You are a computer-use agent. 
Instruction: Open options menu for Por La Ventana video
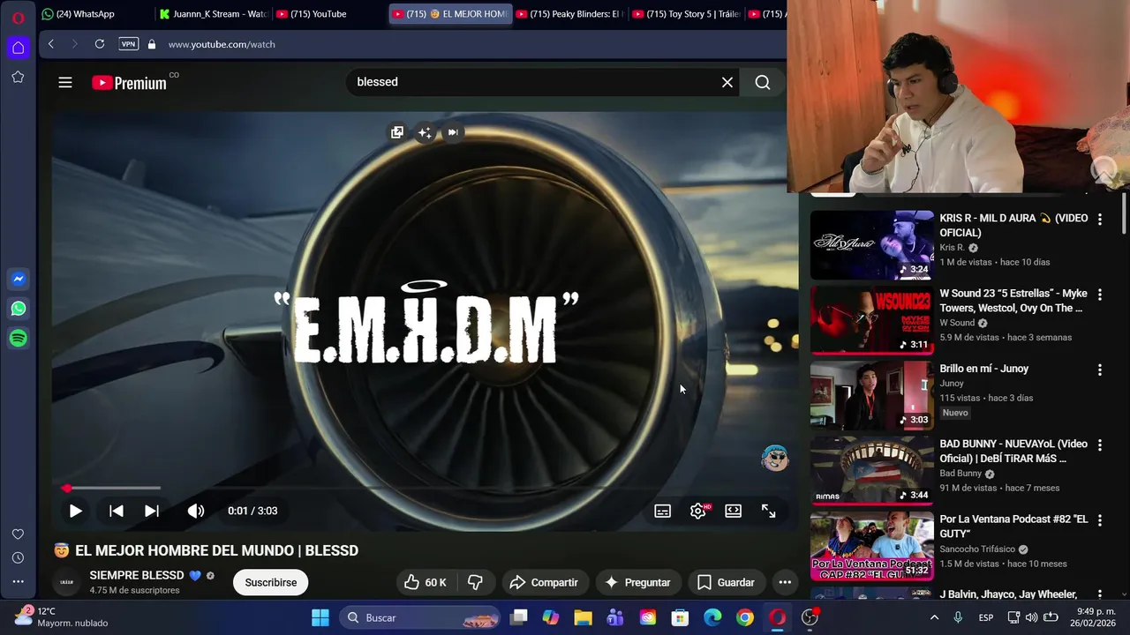point(1100,520)
